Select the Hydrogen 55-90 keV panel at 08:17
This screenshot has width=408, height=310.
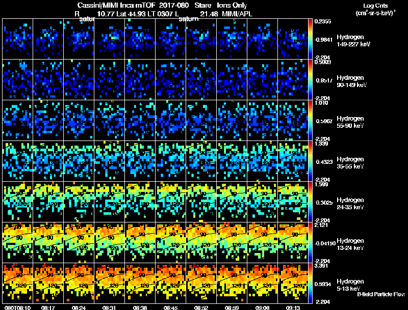(x=48, y=121)
